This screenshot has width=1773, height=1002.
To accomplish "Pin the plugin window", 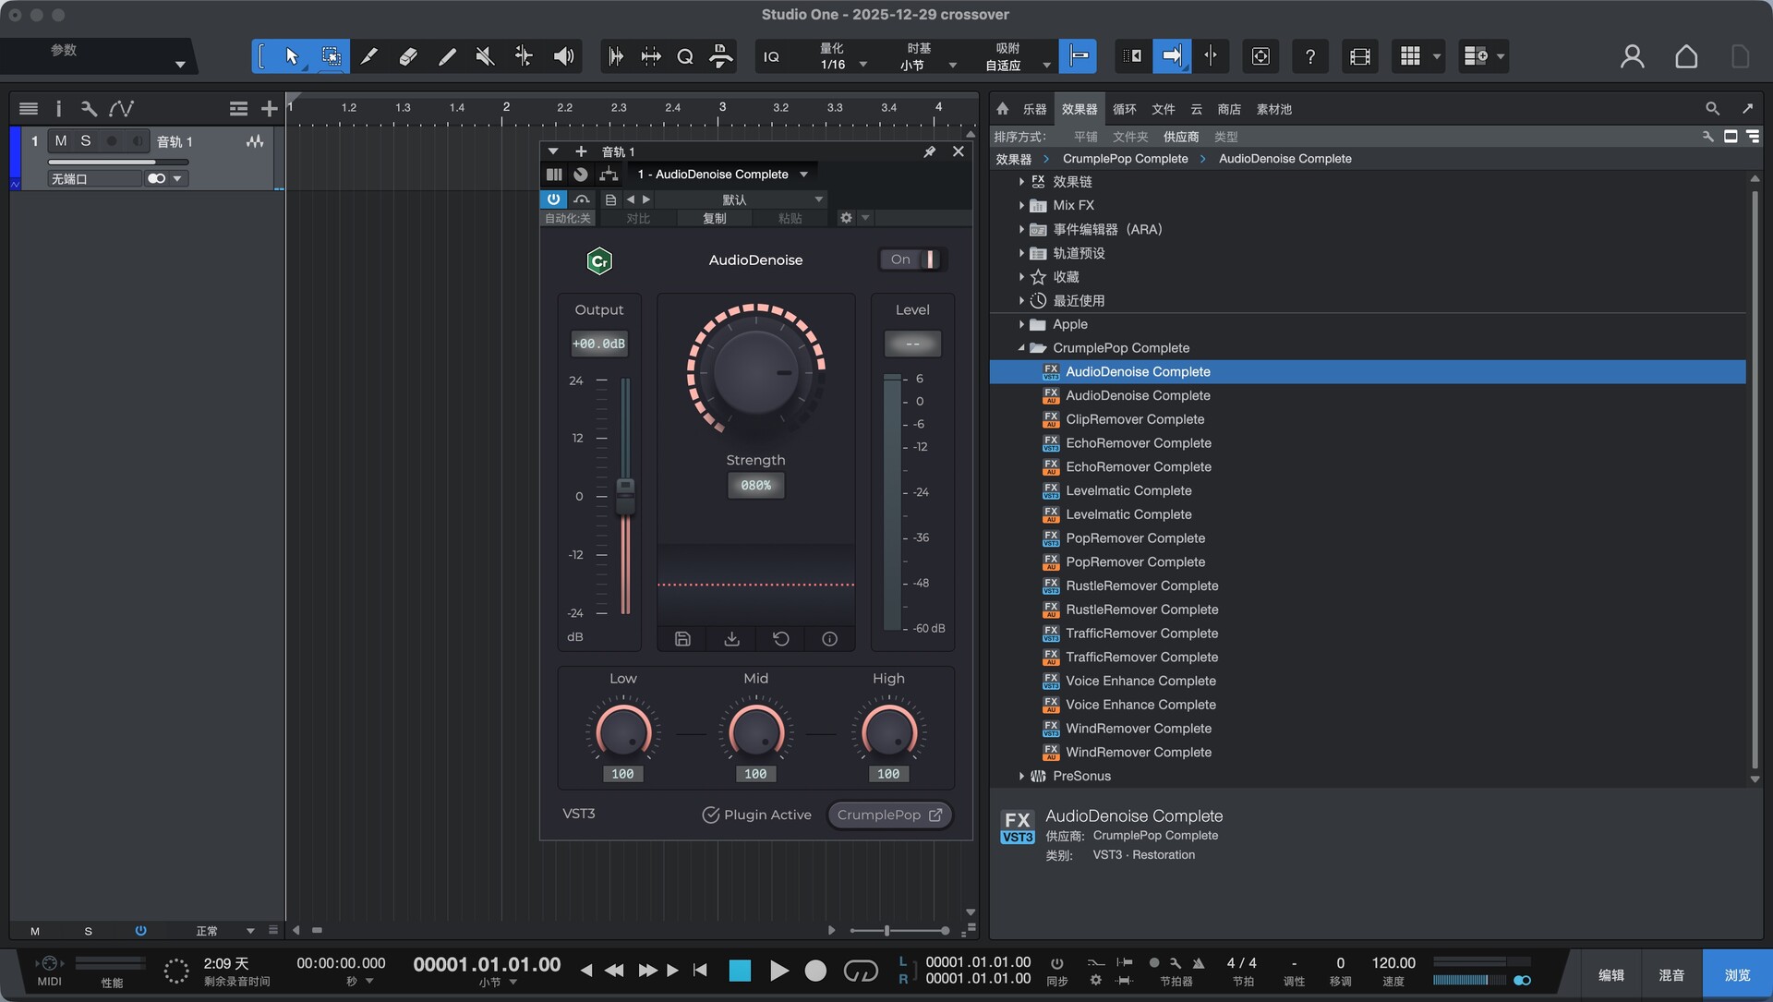I will coord(929,151).
